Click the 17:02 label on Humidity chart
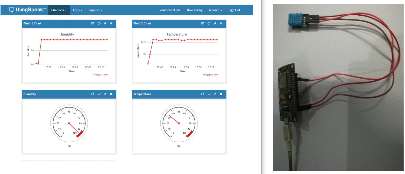Viewport: 405px width, 174px height. tap(48, 67)
